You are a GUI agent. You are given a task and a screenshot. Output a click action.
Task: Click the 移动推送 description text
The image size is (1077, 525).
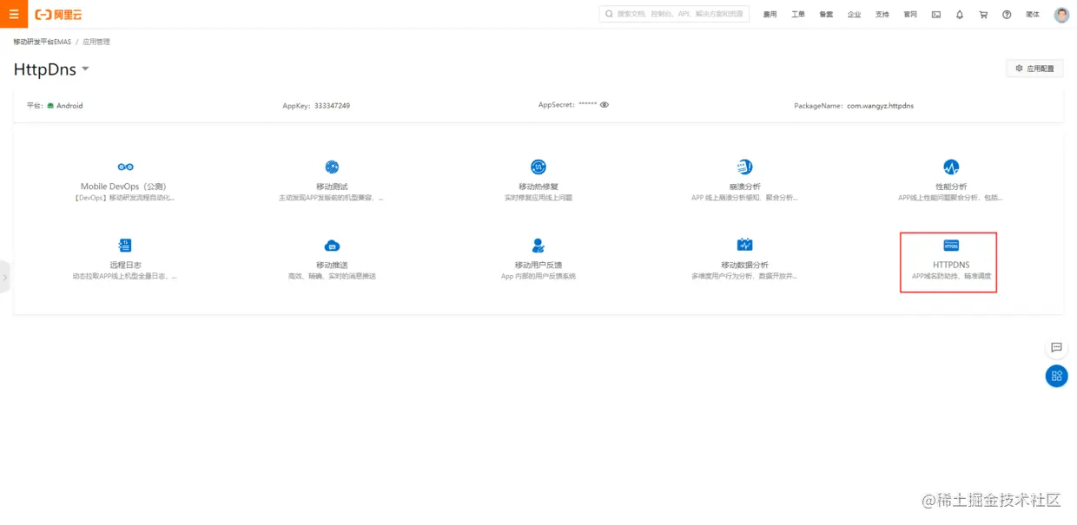click(x=332, y=276)
